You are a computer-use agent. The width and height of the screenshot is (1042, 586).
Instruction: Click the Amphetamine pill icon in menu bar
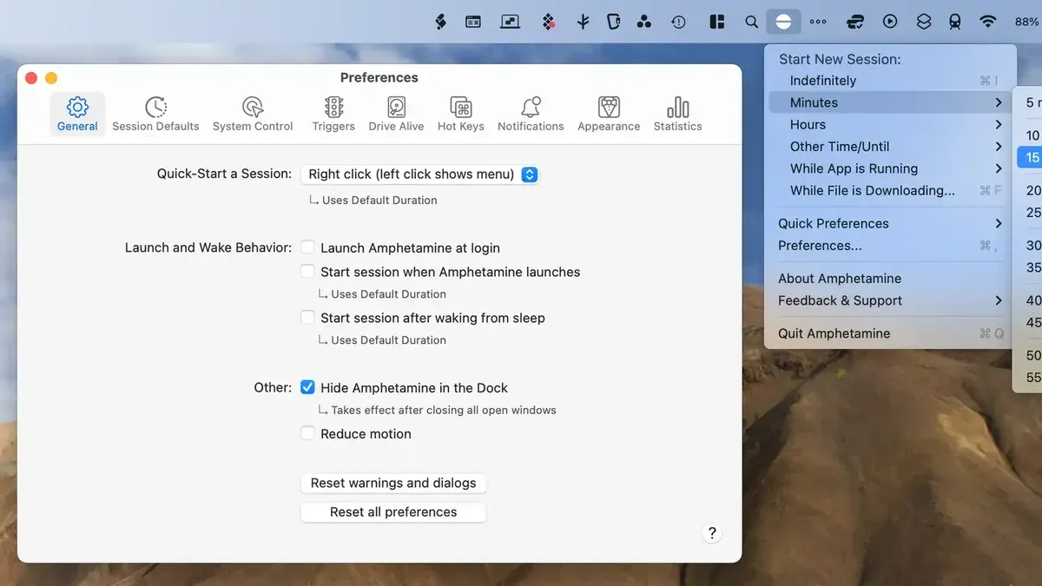[783, 22]
